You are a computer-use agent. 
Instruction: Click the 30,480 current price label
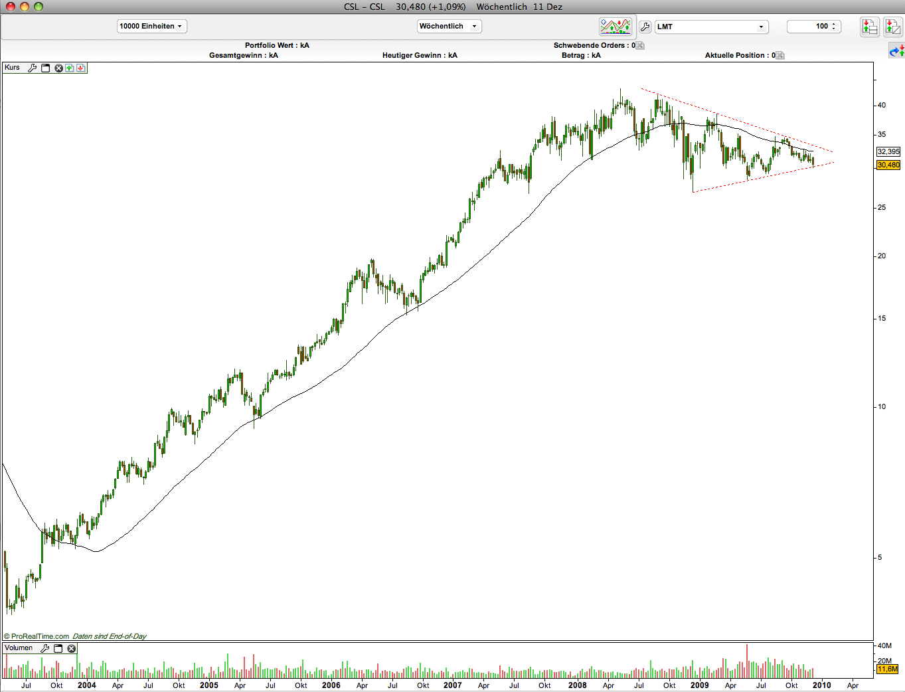point(888,165)
